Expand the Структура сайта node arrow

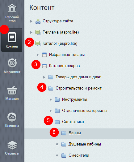[31, 21]
